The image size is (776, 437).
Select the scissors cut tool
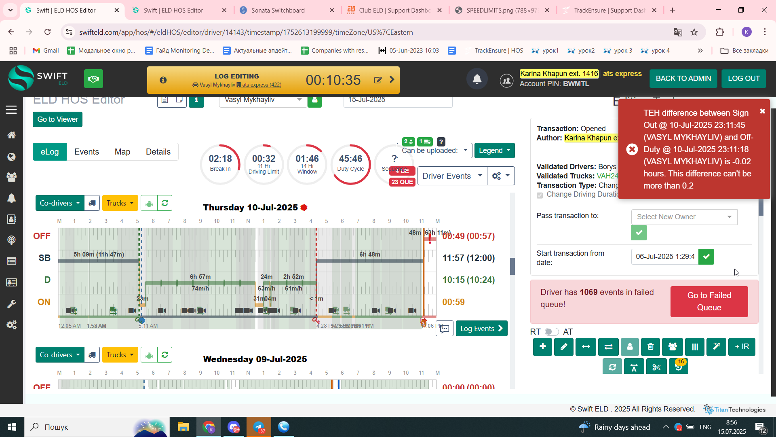pos(656,367)
